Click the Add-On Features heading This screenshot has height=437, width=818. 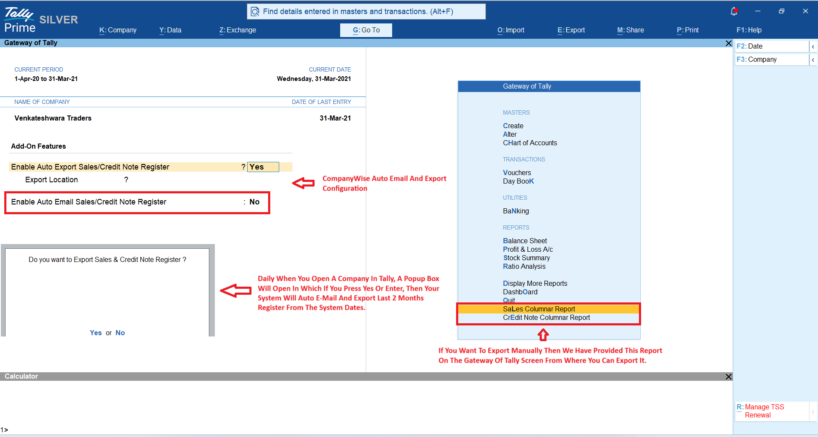pyautogui.click(x=38, y=146)
